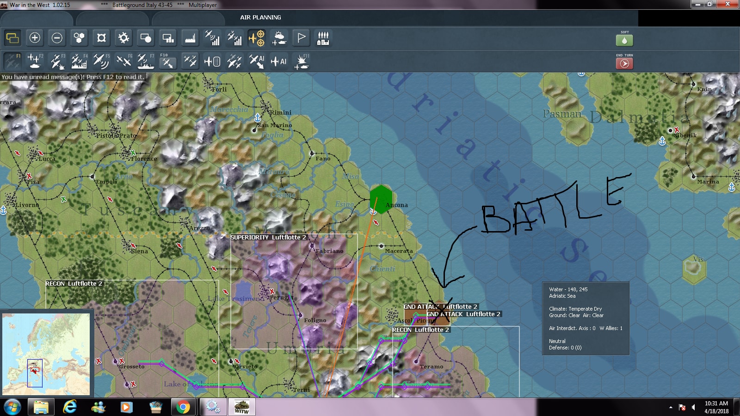Click the Foligno city label on map

click(x=315, y=320)
